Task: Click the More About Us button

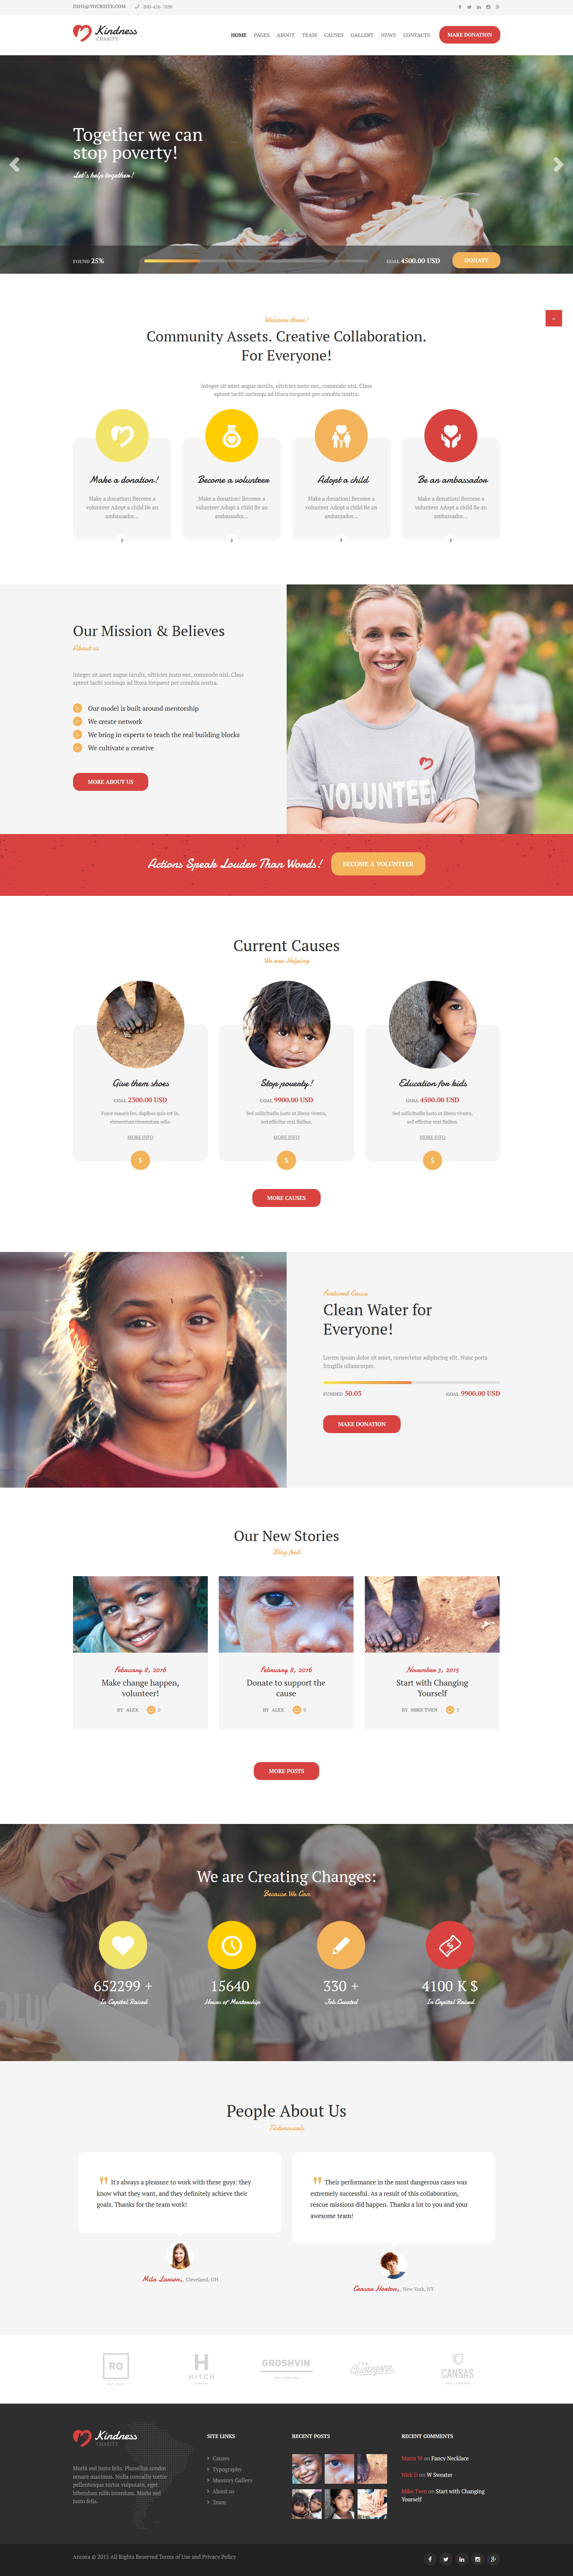Action: (111, 782)
